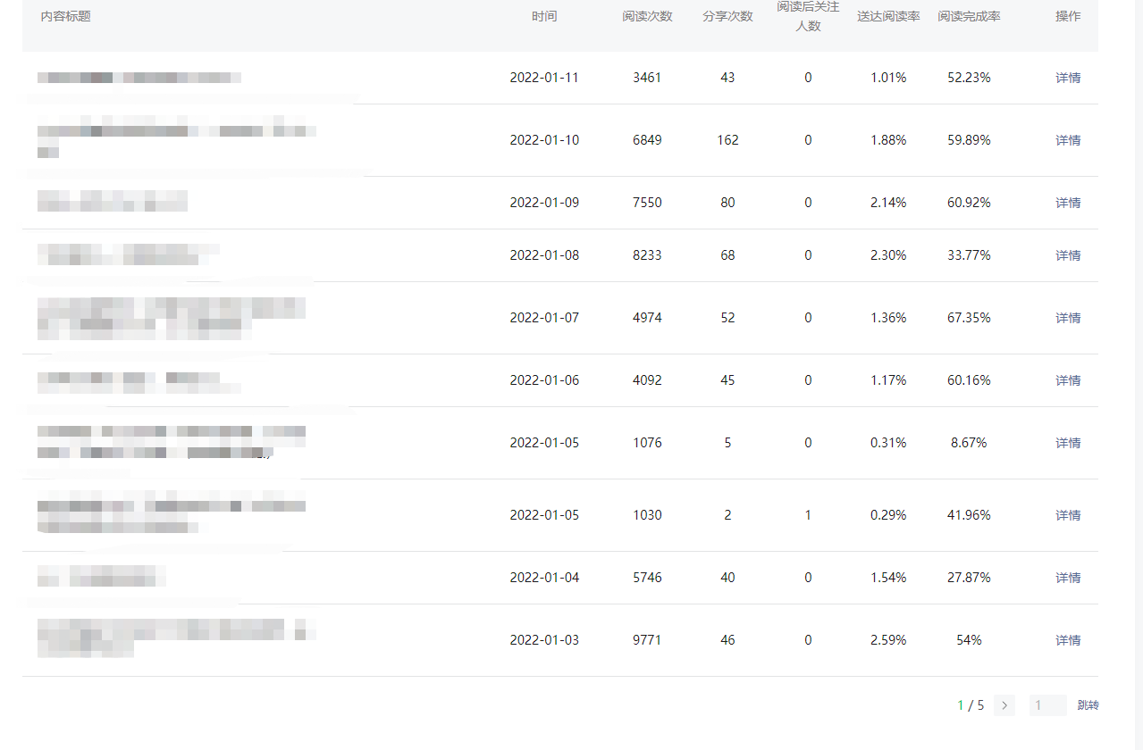Open 详情 for the row with 1030 reads
1143x750 pixels.
click(x=1068, y=515)
